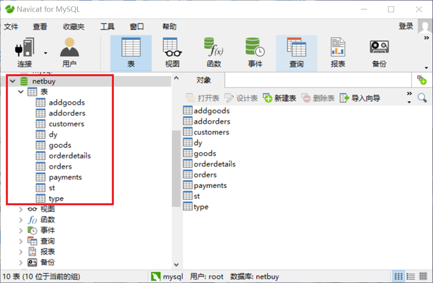The height and width of the screenshot is (283, 433).
Task: Select customers table in the tree
Action: pyautogui.click(x=67, y=124)
